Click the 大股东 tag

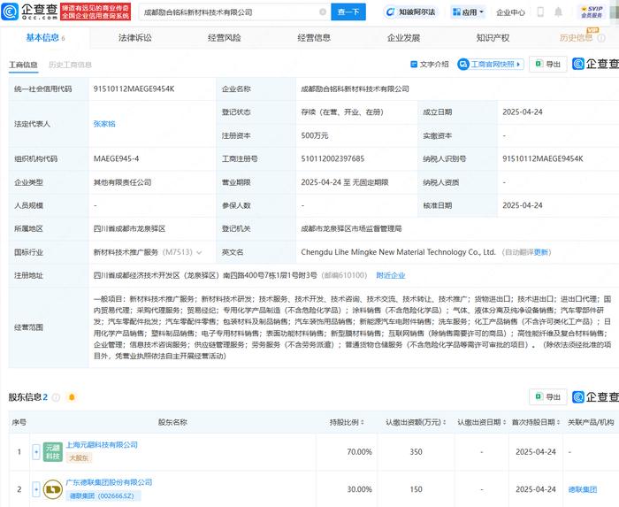(79, 458)
